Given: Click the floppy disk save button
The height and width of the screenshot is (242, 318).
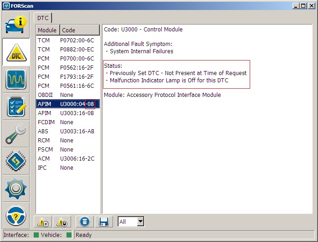Looking at the screenshot, I should tap(103, 222).
